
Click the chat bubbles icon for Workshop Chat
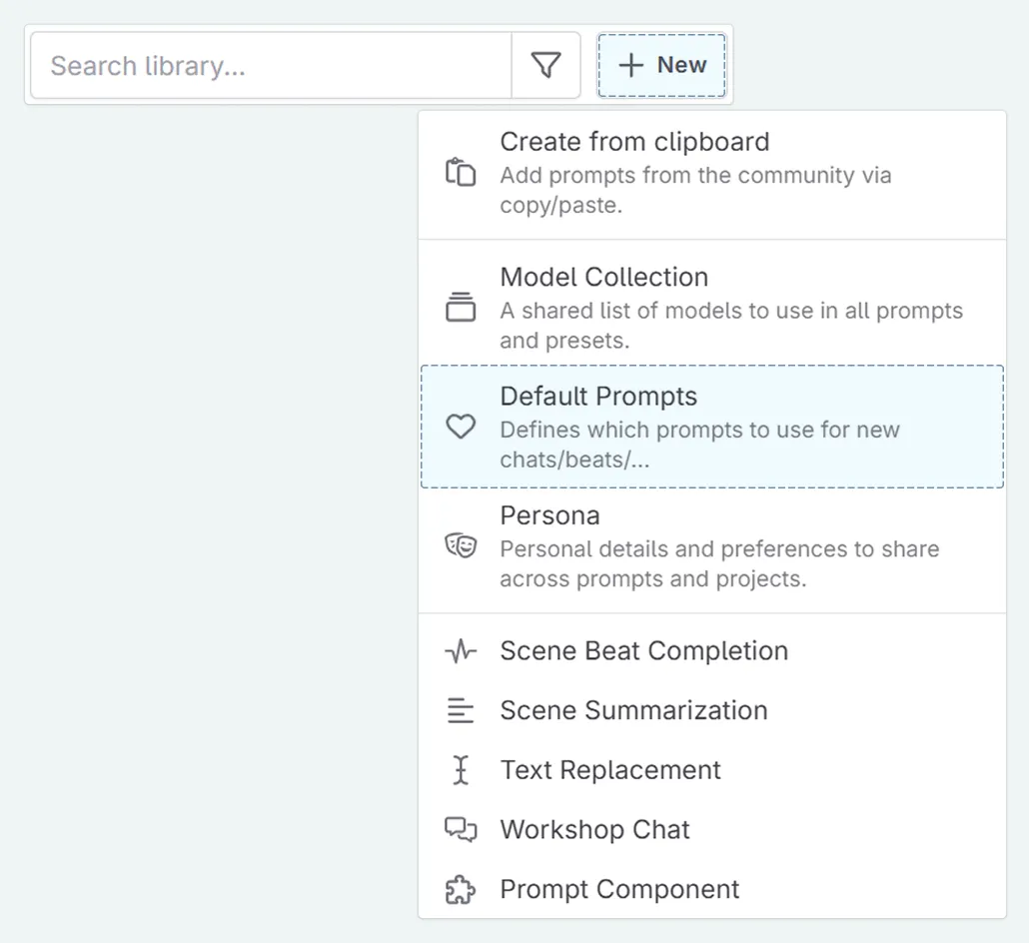coord(461,830)
